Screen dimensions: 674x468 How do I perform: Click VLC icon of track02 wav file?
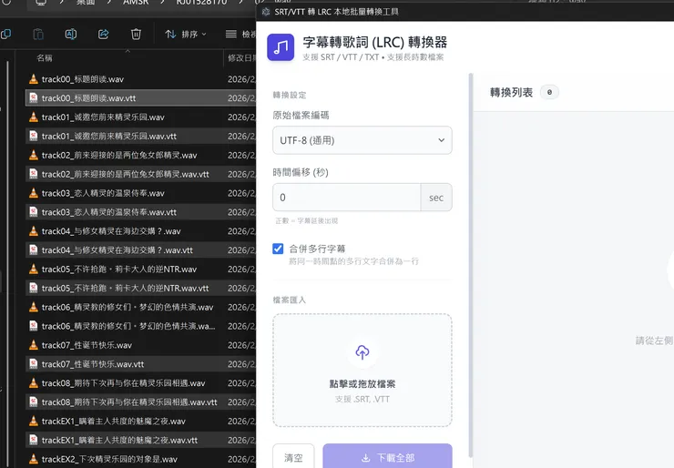pos(34,155)
